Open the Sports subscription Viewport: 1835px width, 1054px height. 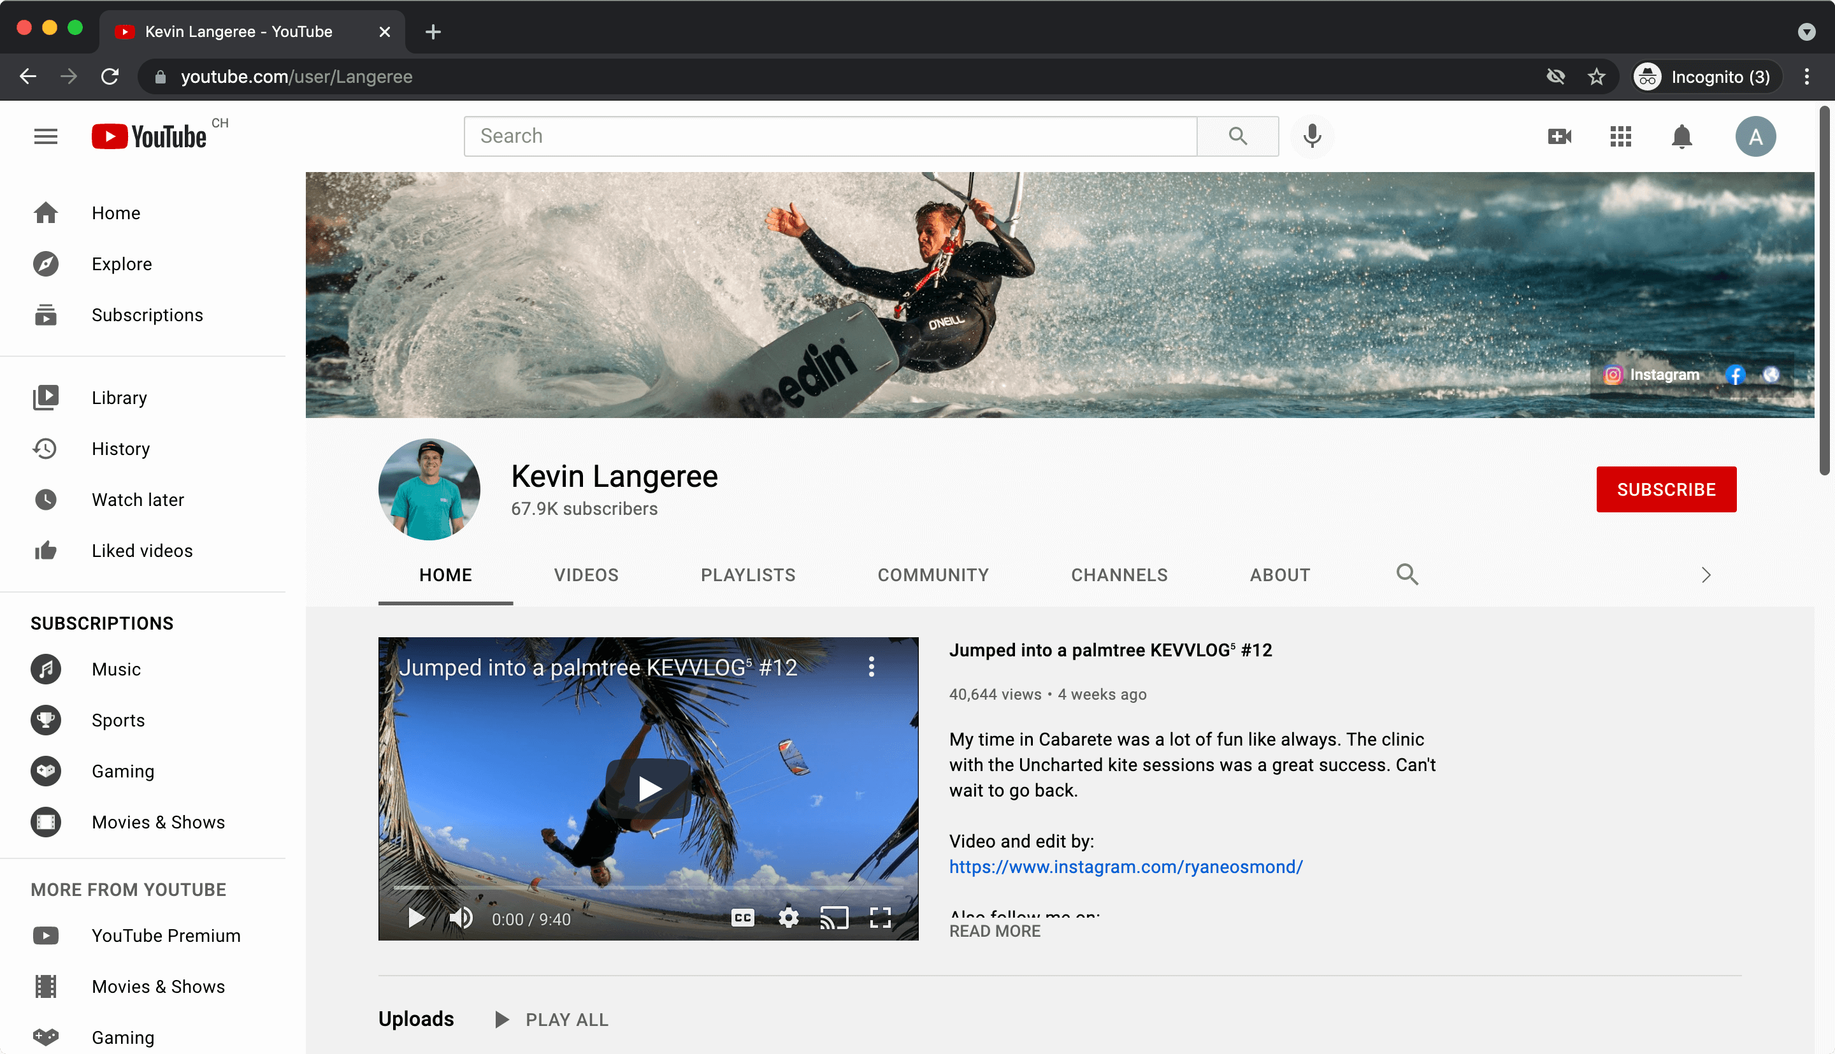[x=143, y=720]
